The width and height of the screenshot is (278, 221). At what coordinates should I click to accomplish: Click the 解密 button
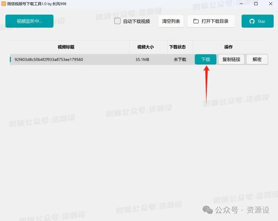257,59
